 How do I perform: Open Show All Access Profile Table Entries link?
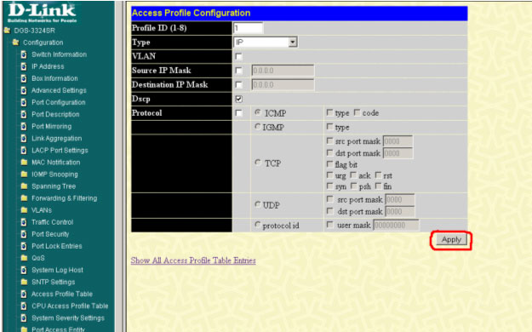click(x=193, y=260)
